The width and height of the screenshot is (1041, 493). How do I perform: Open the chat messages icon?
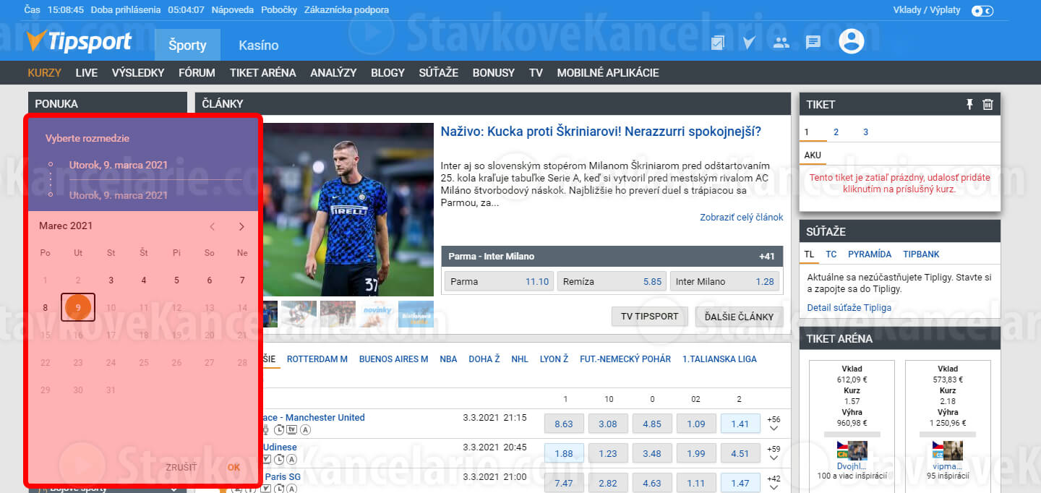click(x=813, y=43)
